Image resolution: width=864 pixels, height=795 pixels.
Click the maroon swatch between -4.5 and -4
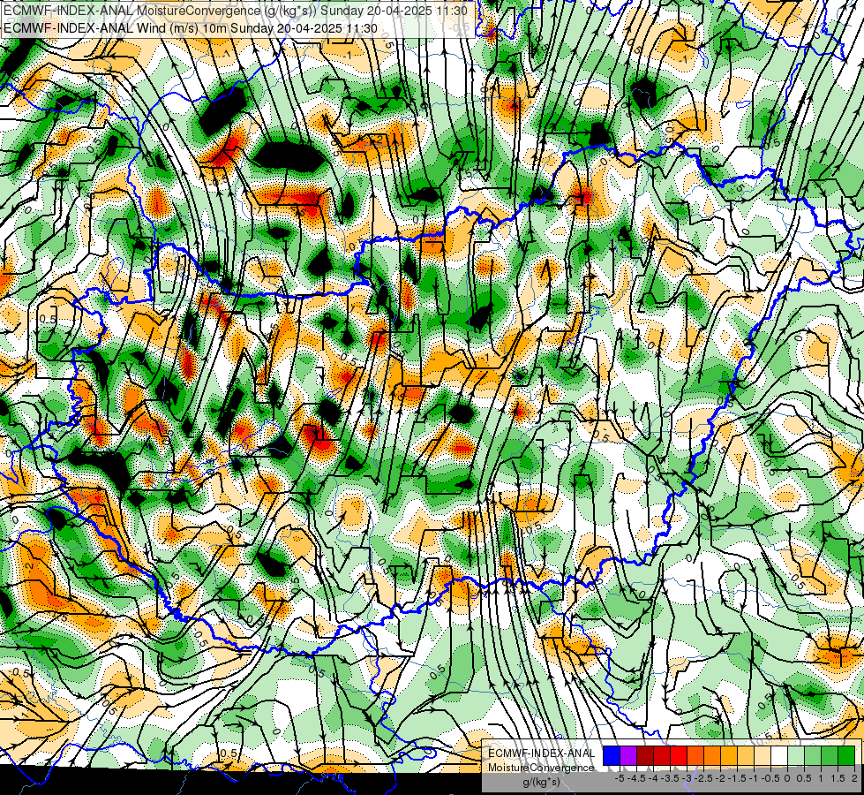(645, 755)
